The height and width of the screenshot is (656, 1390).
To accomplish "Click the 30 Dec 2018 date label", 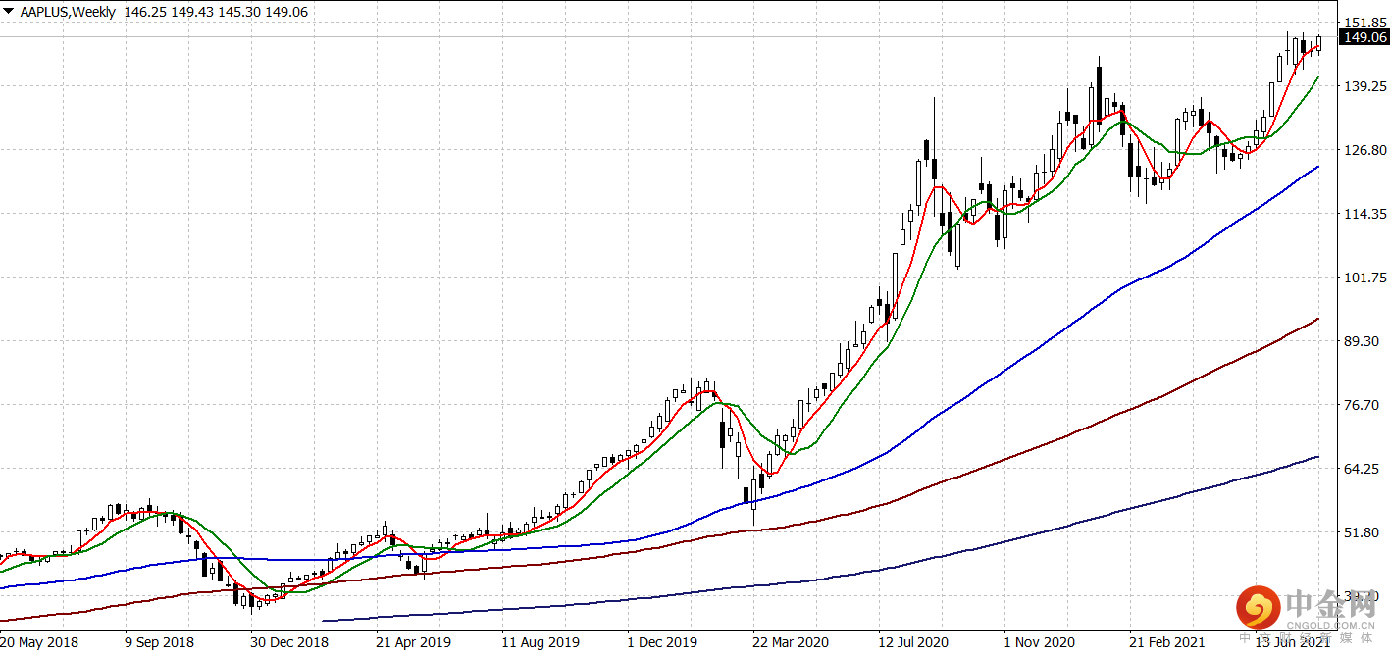I will coord(288,642).
